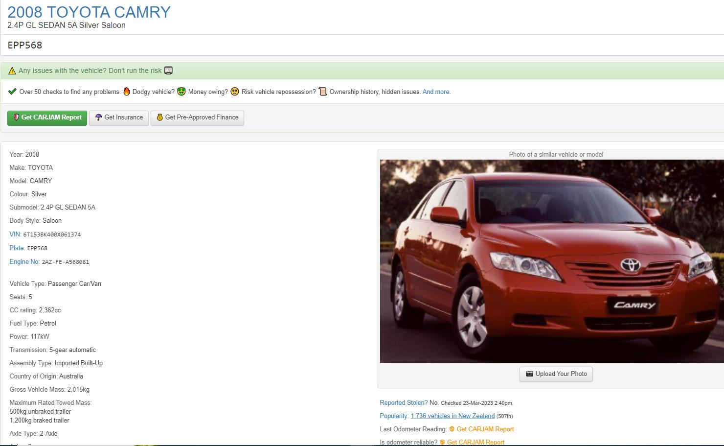Click the icon after 'Don't run the risk'
724x446 pixels.
169,70
